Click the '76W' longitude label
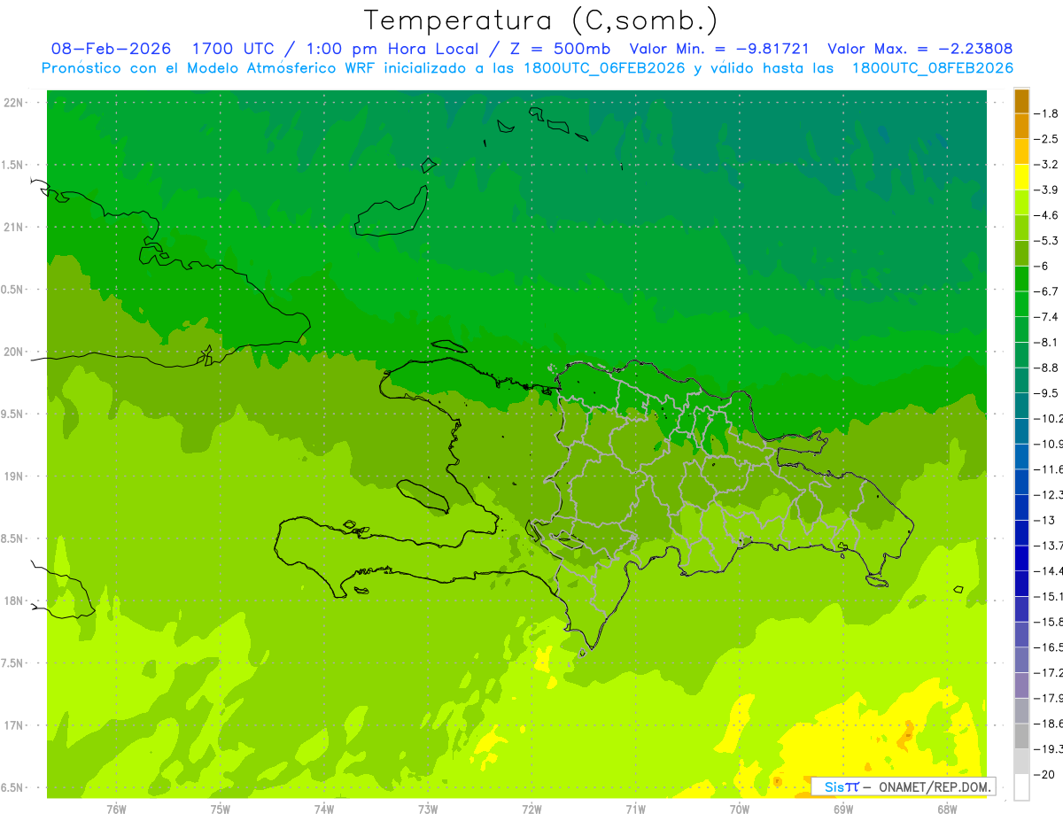This screenshot has height=821, width=1063. (x=116, y=809)
